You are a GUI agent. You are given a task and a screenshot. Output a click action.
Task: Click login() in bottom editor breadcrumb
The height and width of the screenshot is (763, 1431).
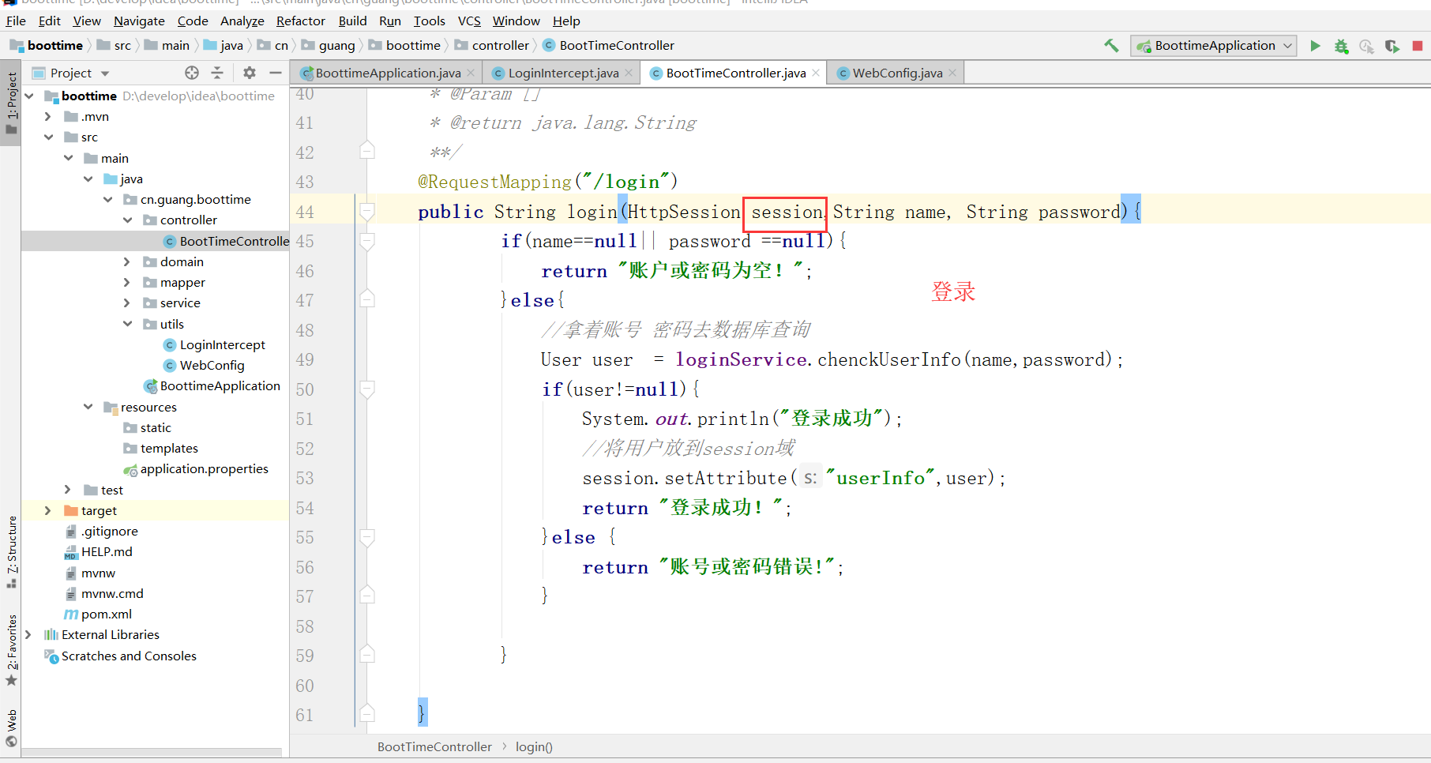tap(534, 746)
